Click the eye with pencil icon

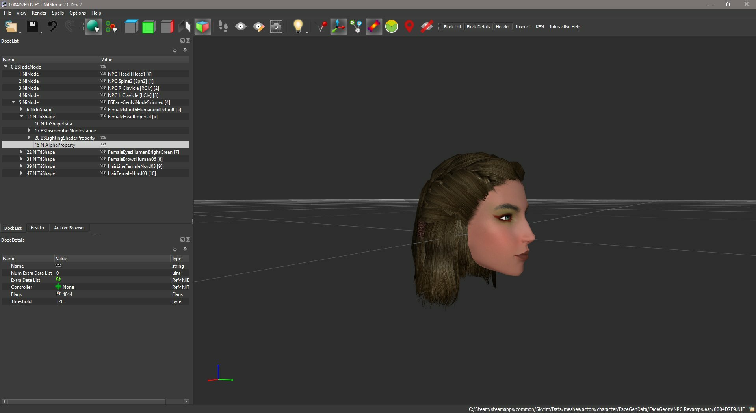(x=258, y=27)
